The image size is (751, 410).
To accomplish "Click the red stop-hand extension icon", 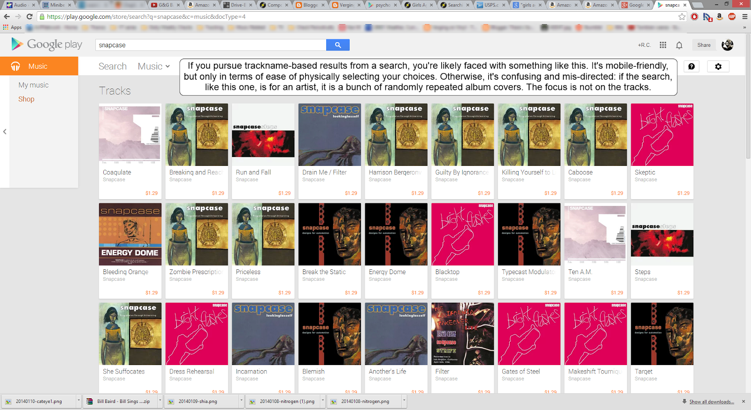I will click(695, 16).
